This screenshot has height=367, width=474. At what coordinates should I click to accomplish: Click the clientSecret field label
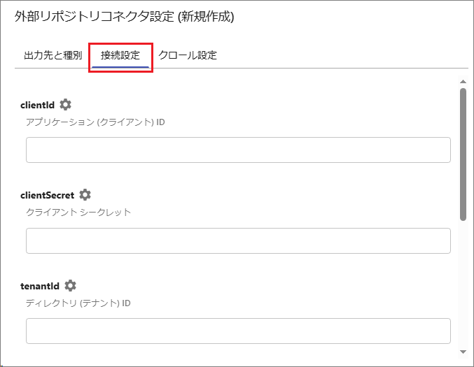click(x=48, y=196)
